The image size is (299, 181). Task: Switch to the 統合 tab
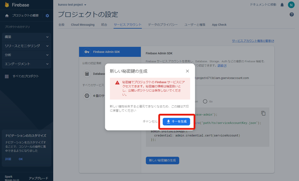(x=104, y=24)
